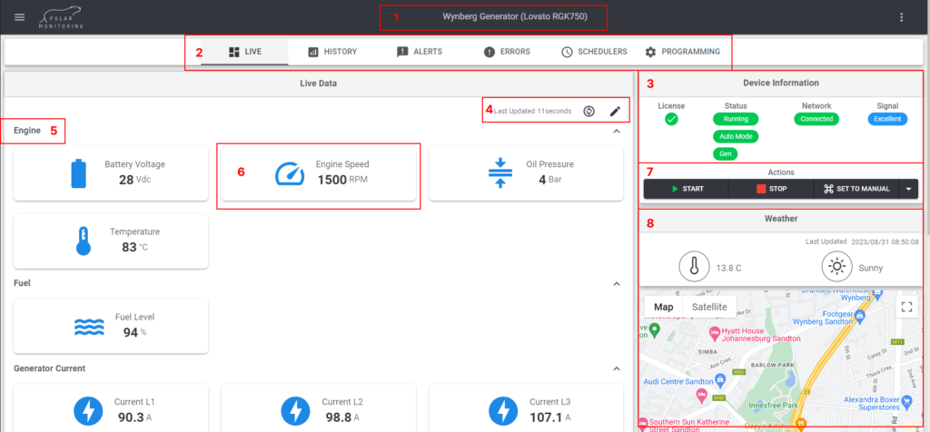Screen dimensions: 930x432
Task: Click the Connected network badge
Action: pyautogui.click(x=816, y=119)
